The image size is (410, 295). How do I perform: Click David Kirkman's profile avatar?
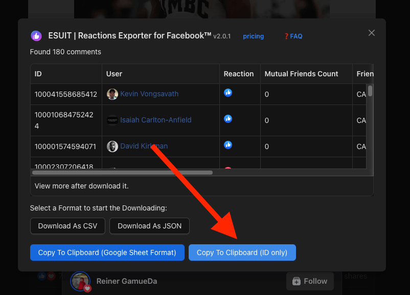tap(112, 146)
